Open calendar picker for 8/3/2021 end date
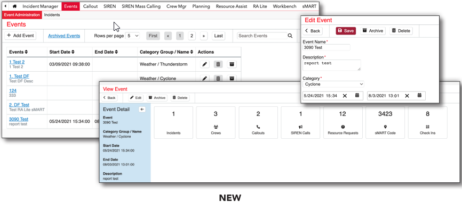 (419, 96)
